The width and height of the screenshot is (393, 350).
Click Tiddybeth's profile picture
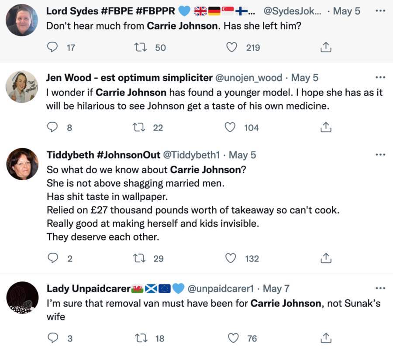pyautogui.click(x=23, y=164)
